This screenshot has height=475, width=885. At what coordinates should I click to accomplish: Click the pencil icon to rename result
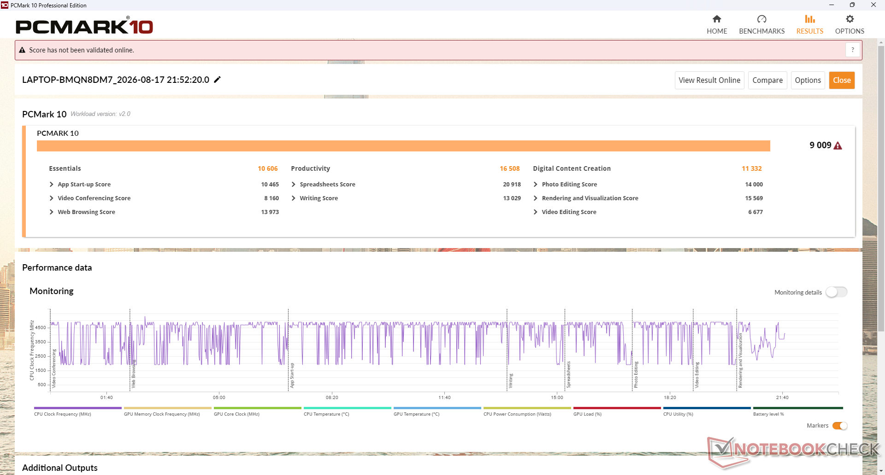[218, 80]
